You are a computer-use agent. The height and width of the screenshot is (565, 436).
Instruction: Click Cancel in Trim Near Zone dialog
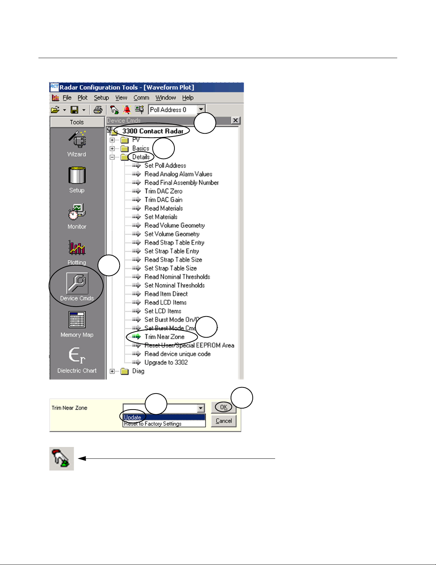pos(224,421)
